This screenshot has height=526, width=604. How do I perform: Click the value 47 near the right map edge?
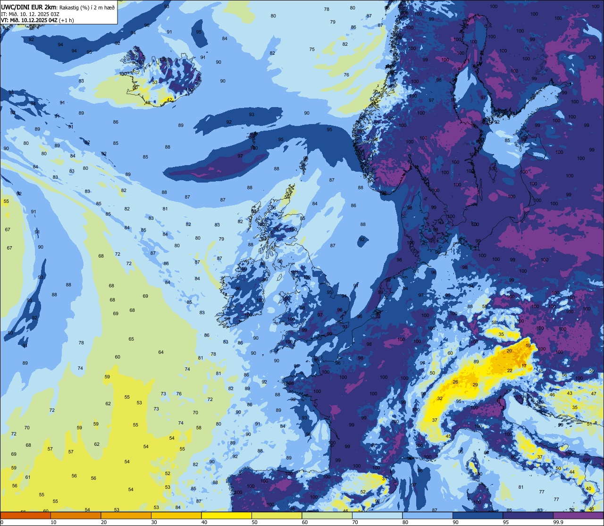pyautogui.click(x=594, y=393)
